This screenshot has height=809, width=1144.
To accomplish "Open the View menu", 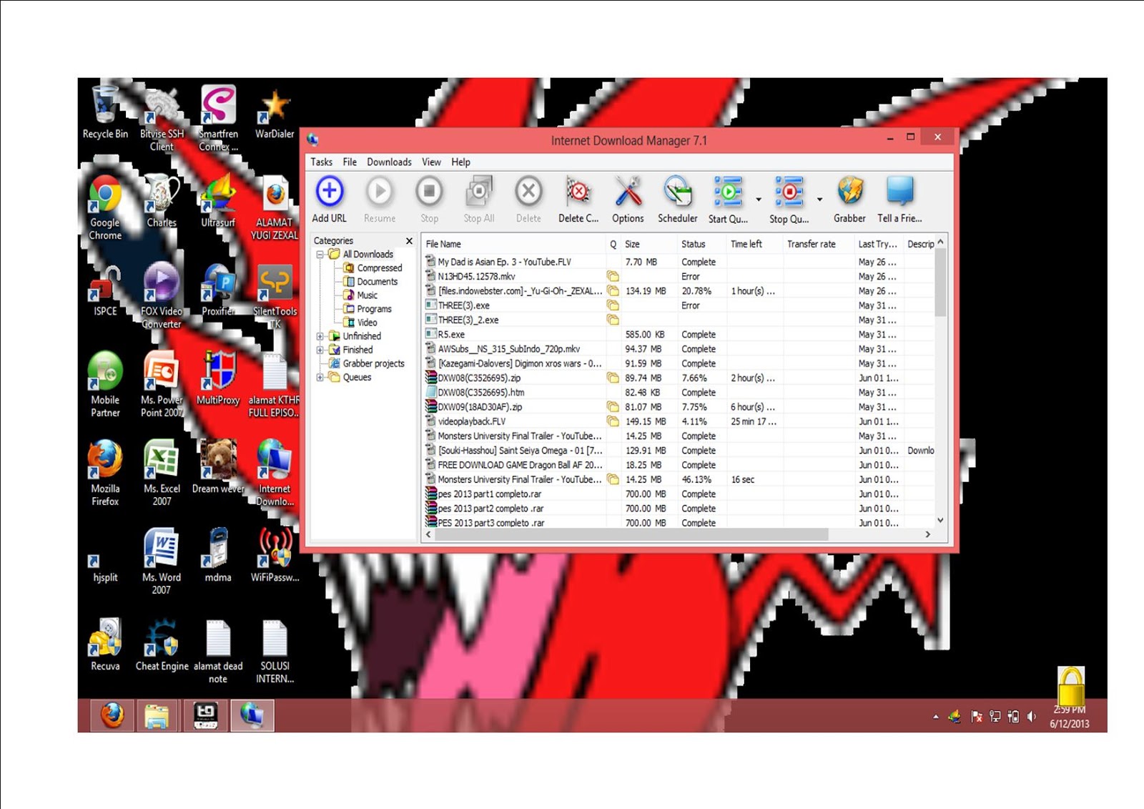I will tap(431, 162).
